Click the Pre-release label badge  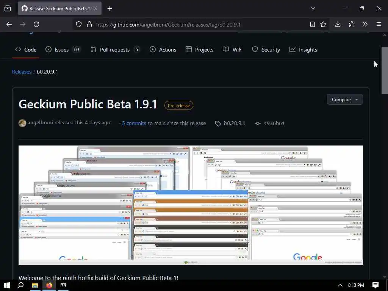(179, 105)
